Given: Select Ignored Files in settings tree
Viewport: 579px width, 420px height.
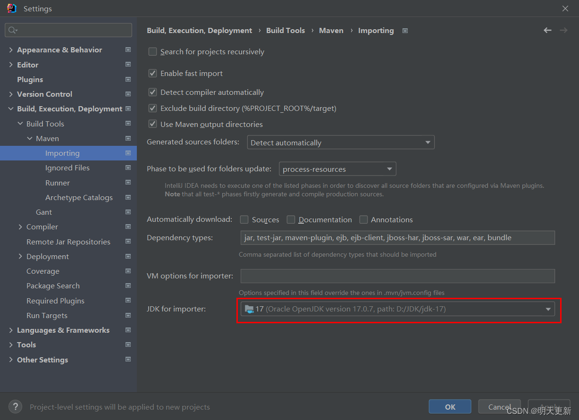Looking at the screenshot, I should 68,168.
